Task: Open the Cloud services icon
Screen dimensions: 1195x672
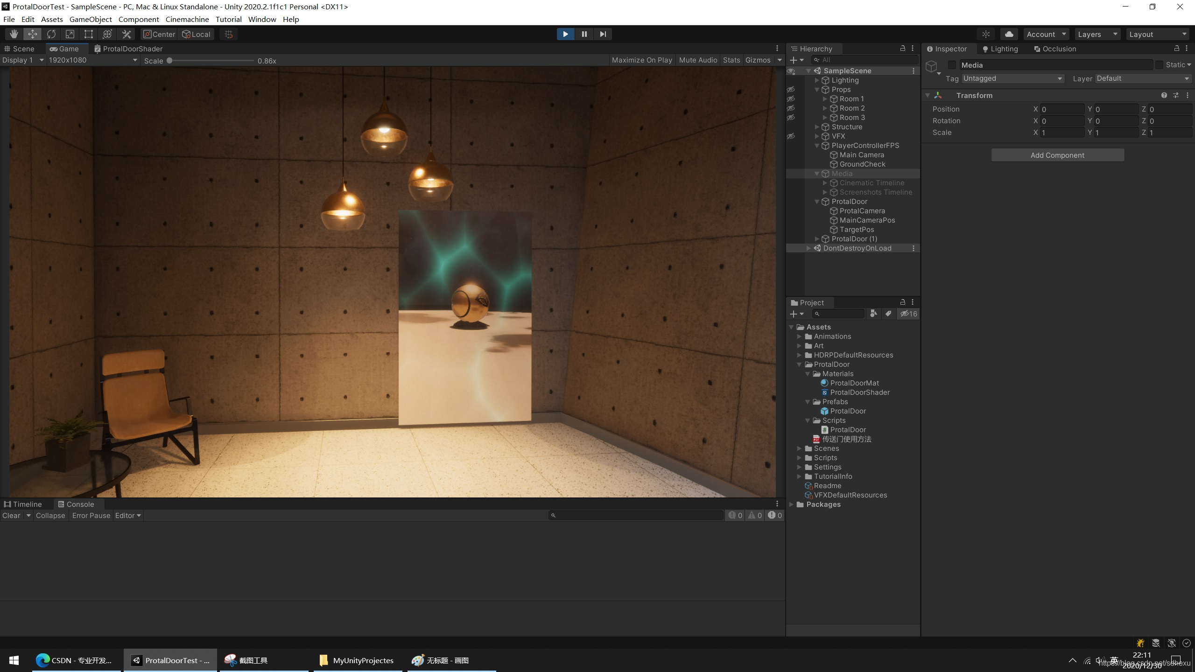Action: [1009, 34]
